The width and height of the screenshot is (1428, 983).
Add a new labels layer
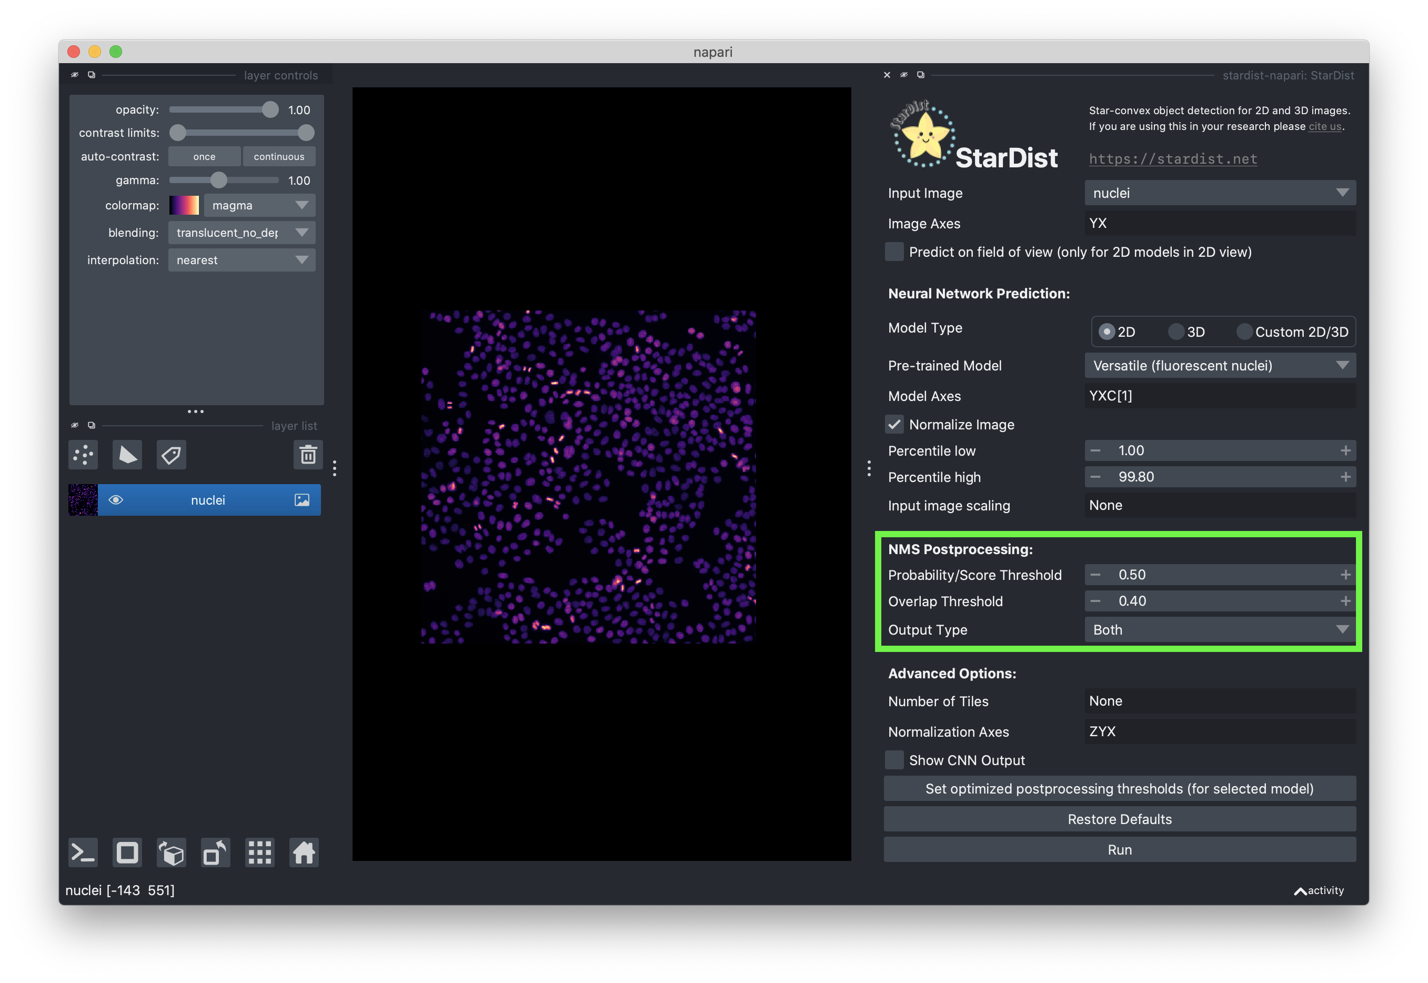(x=171, y=455)
